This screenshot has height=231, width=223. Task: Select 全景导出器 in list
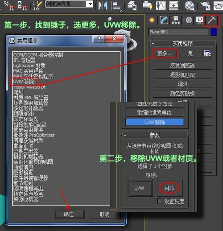pos(25,151)
